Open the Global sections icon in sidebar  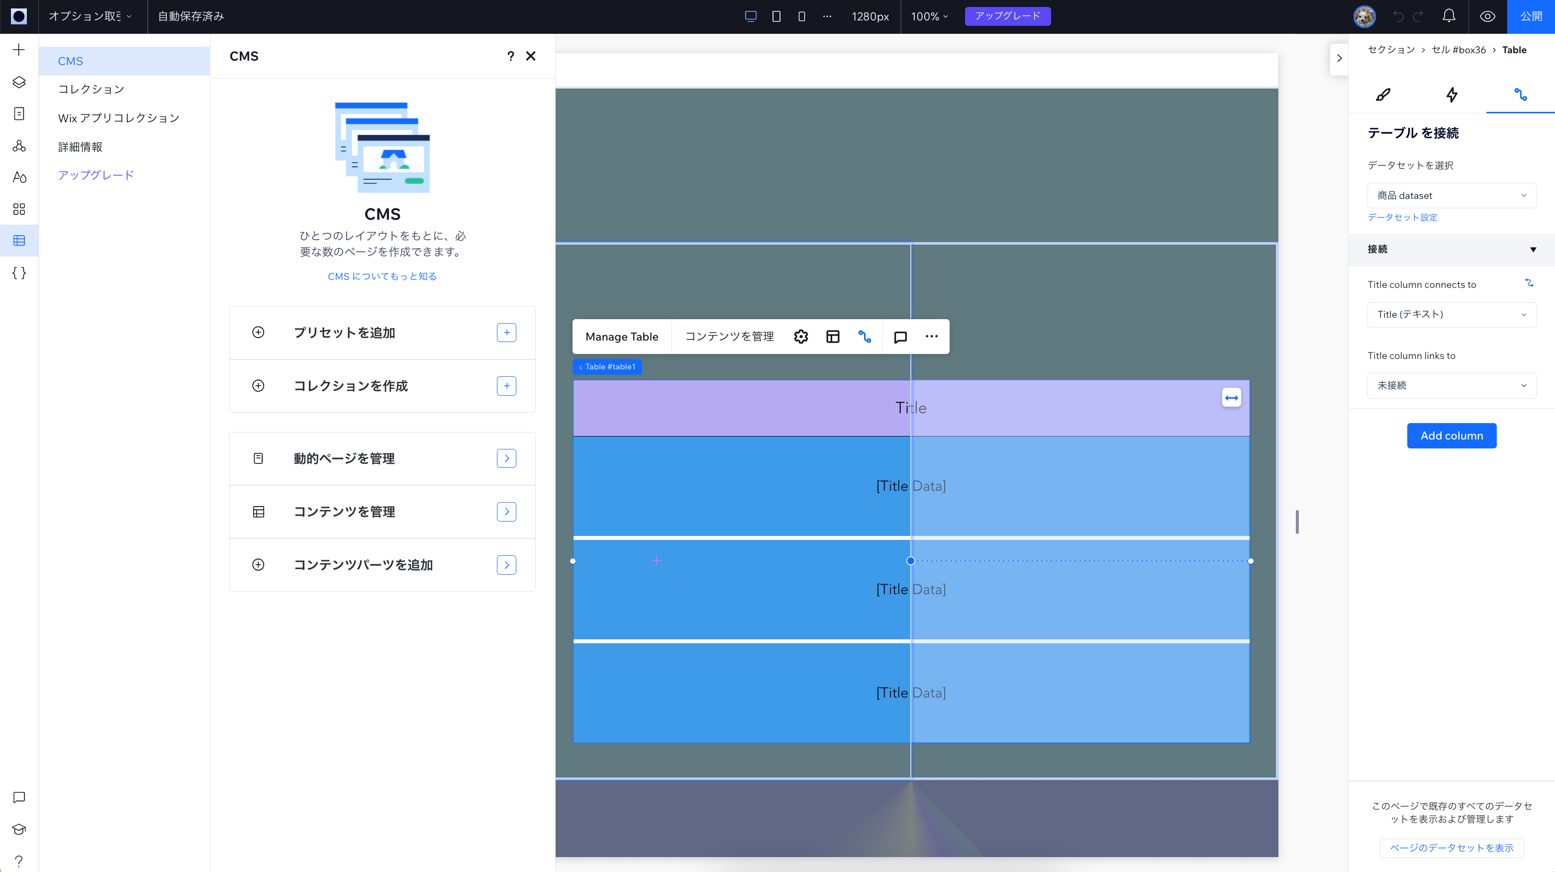19,146
